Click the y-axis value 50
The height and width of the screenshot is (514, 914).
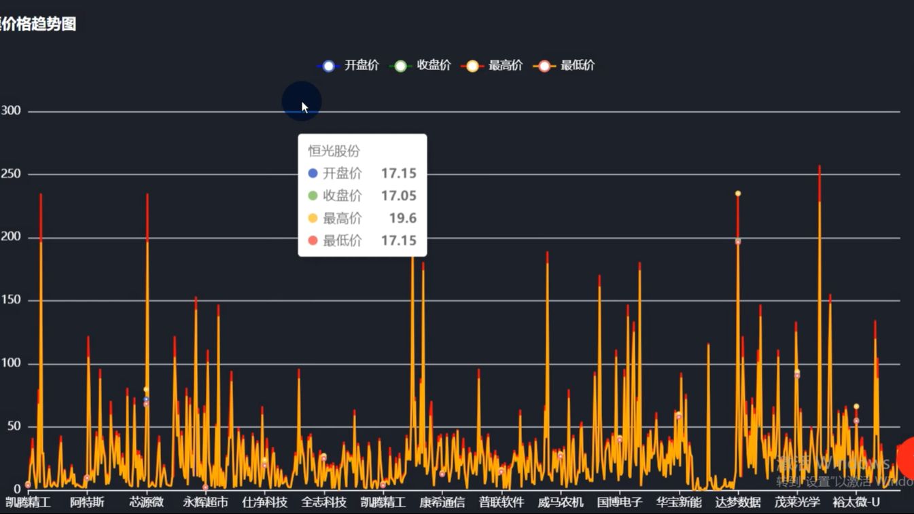point(15,426)
